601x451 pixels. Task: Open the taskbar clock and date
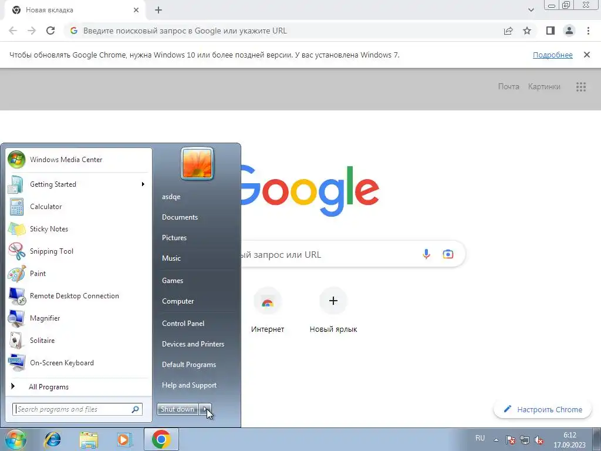(569, 440)
